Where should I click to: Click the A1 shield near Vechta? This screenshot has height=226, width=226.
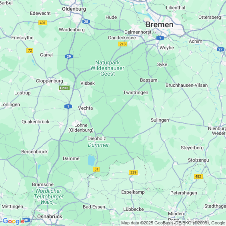[x=68, y=106]
